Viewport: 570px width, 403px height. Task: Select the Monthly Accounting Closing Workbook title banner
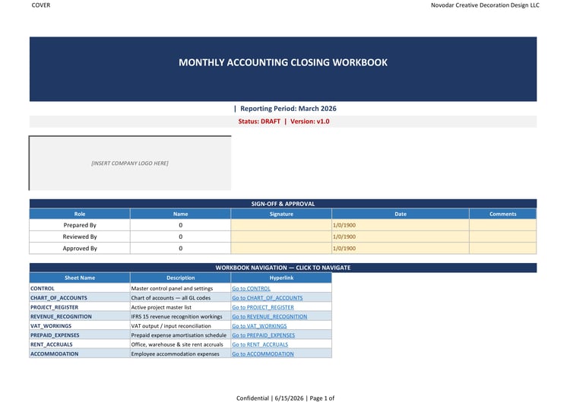tap(283, 68)
